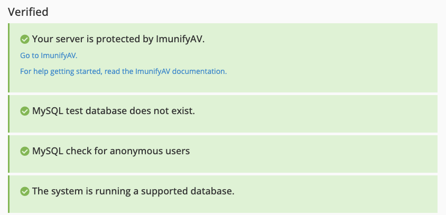Click left border of supported database panel
Image resolution: width=446 pixels, height=215 pixels.
click(9, 194)
